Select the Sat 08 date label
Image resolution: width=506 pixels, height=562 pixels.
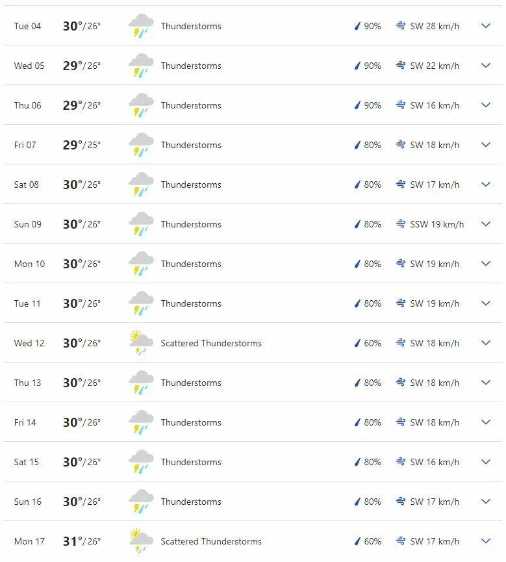coord(26,185)
